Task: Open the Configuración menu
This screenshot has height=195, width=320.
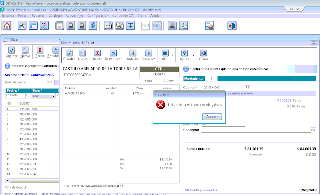Action: pos(98,16)
